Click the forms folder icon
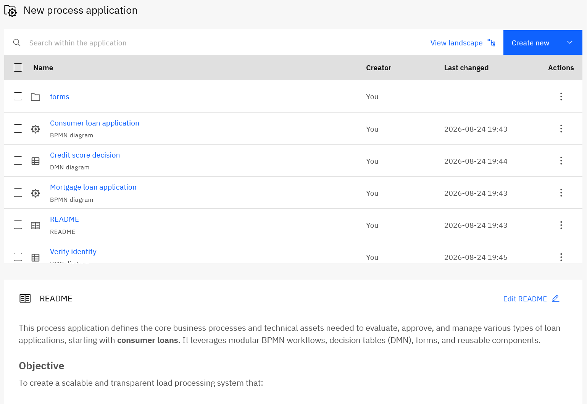 tap(35, 97)
